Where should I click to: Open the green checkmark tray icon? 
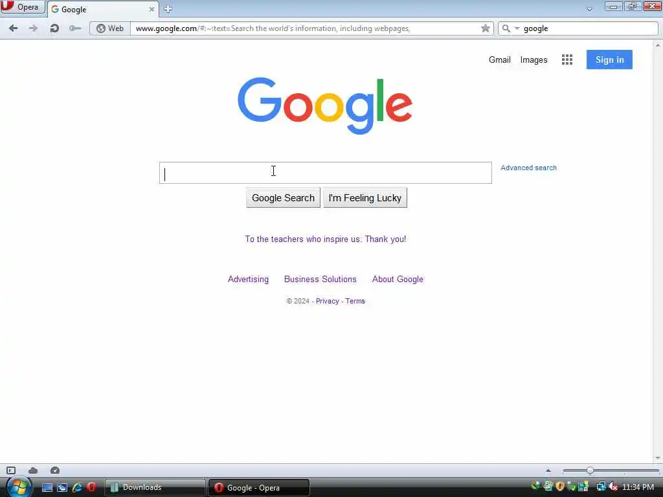572,487
